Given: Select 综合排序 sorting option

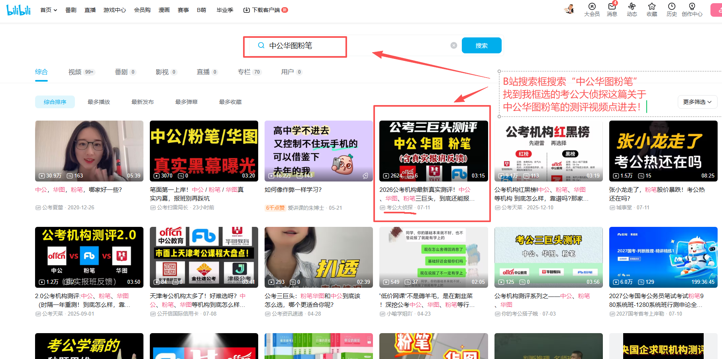Looking at the screenshot, I should click(55, 102).
